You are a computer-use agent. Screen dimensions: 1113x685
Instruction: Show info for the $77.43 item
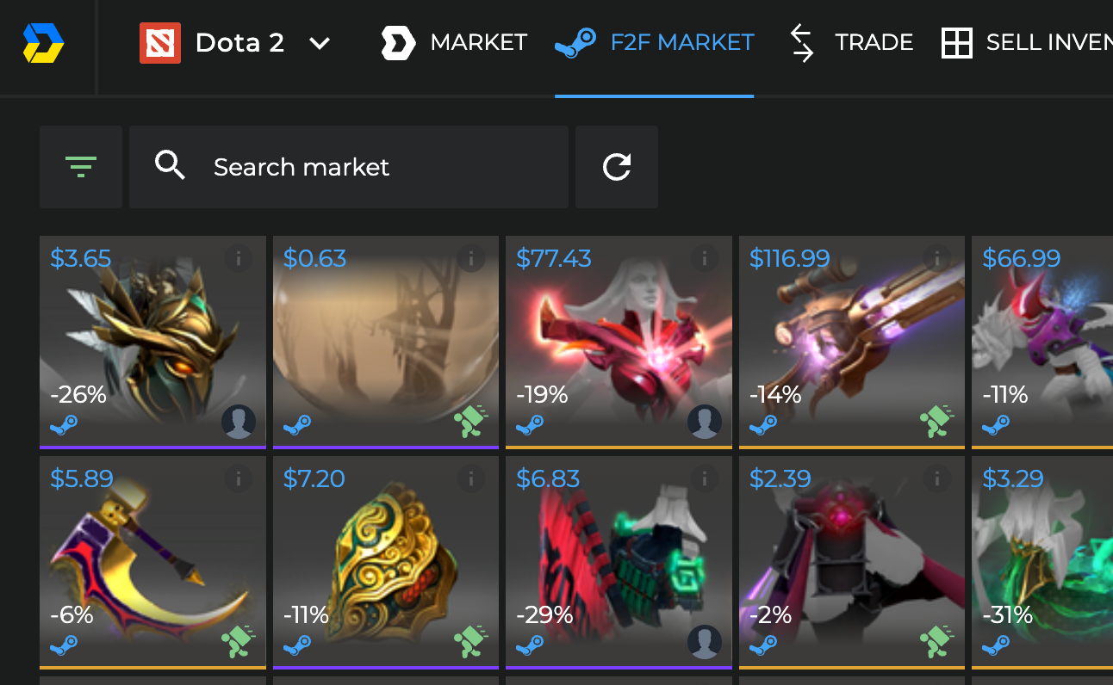point(705,257)
